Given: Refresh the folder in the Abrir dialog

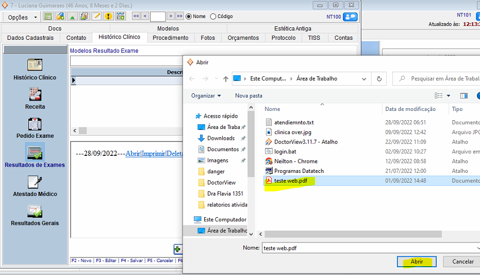Looking at the screenshot, I should 379,79.
